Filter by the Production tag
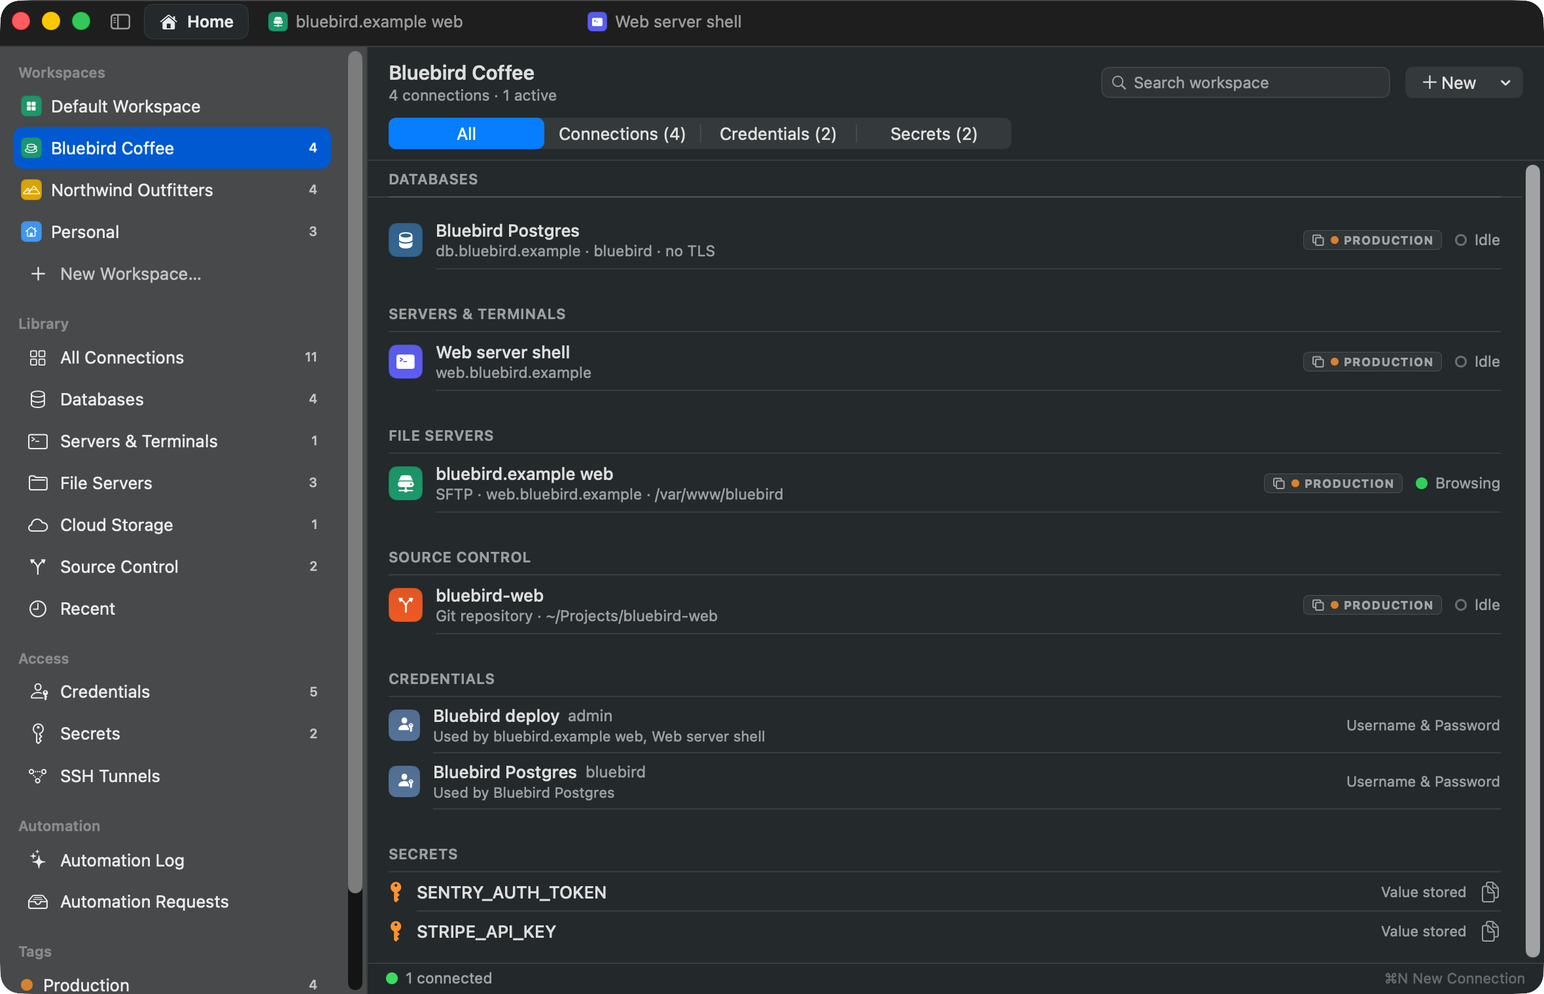Viewport: 1544px width, 994px height. (171, 984)
